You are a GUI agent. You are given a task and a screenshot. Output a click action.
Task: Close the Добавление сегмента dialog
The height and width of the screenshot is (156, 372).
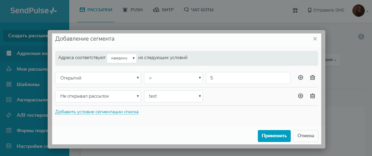[x=315, y=39]
